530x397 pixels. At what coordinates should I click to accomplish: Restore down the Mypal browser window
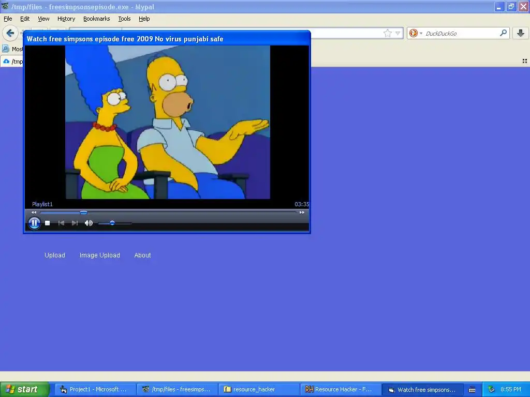pos(511,6)
